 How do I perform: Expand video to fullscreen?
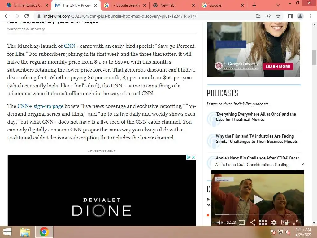click(295, 223)
